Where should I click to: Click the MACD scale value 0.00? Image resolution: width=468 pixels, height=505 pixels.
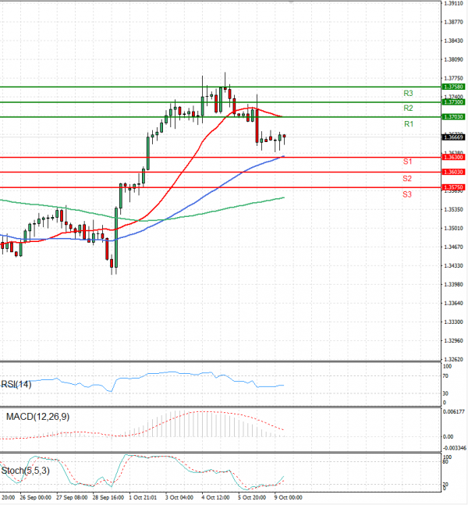[x=448, y=437]
